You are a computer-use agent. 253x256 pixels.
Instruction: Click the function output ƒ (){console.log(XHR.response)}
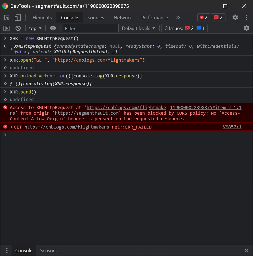point(51,84)
